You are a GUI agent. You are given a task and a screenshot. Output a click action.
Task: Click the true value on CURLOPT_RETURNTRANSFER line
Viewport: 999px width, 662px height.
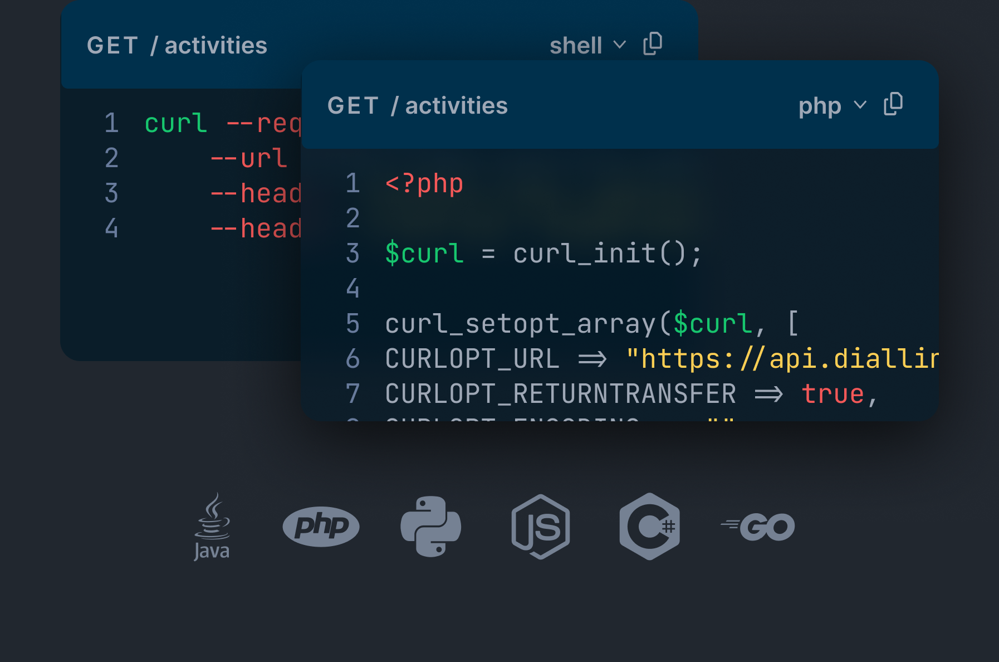832,394
